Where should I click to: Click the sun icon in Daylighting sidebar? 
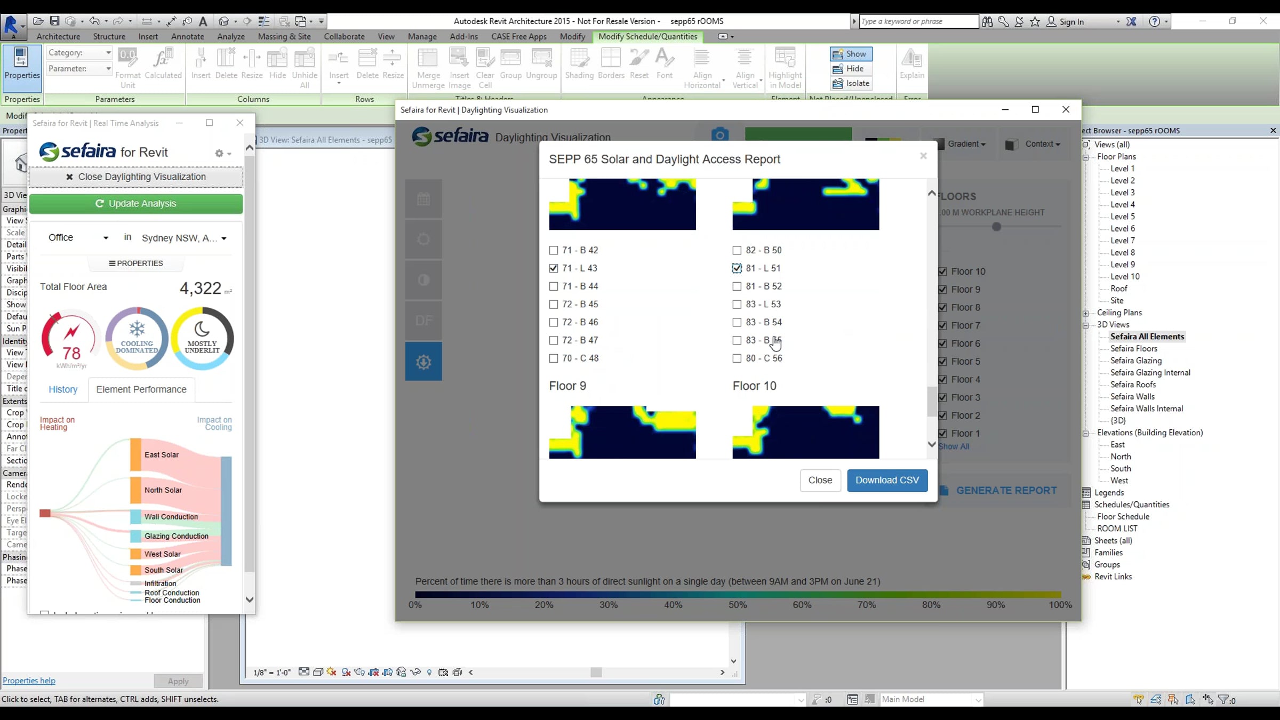423,239
